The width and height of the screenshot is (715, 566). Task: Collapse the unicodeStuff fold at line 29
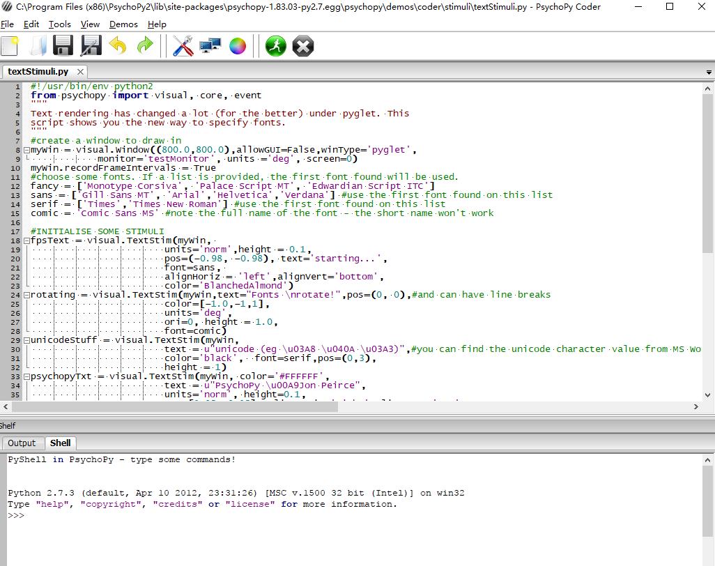(x=26, y=340)
